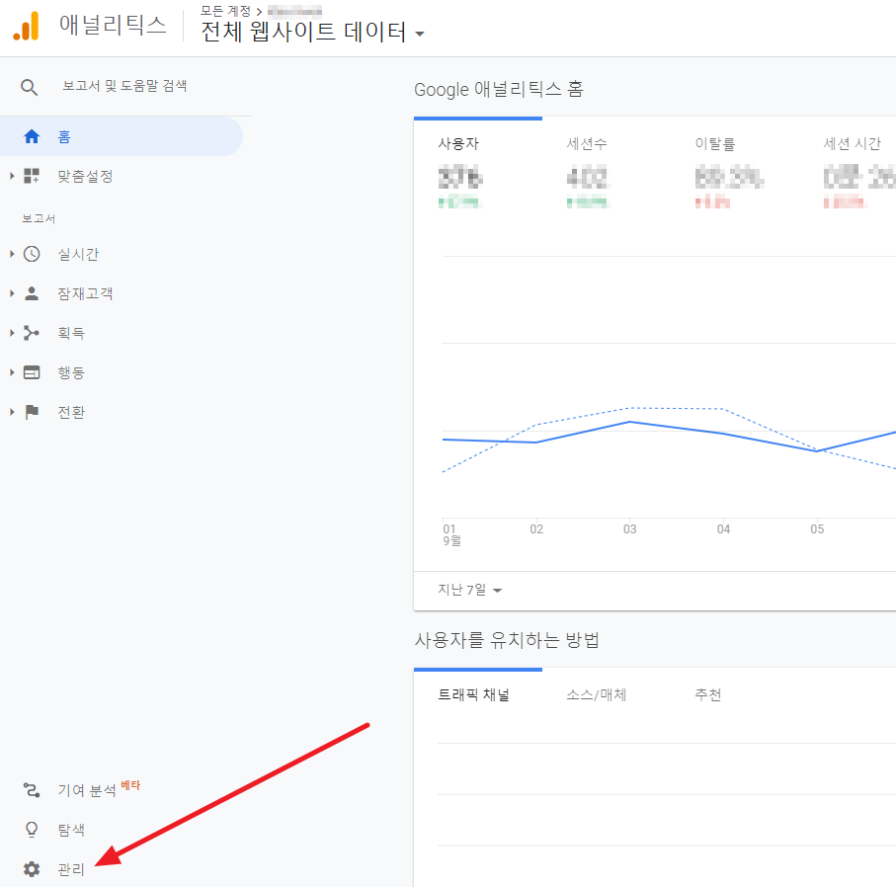Open the 실시간 menu label
Viewport: 896px width, 887px height.
(x=78, y=254)
